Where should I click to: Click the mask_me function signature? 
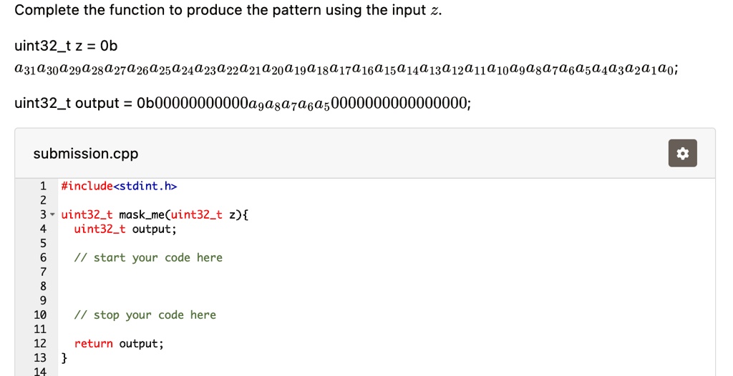click(x=155, y=215)
